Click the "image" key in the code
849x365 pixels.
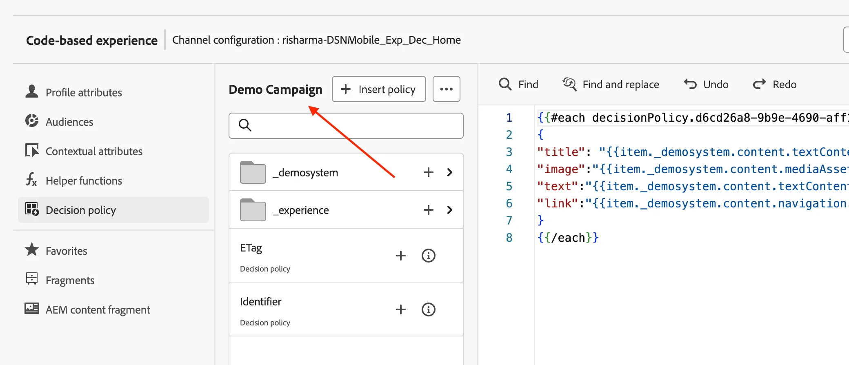tap(561, 169)
